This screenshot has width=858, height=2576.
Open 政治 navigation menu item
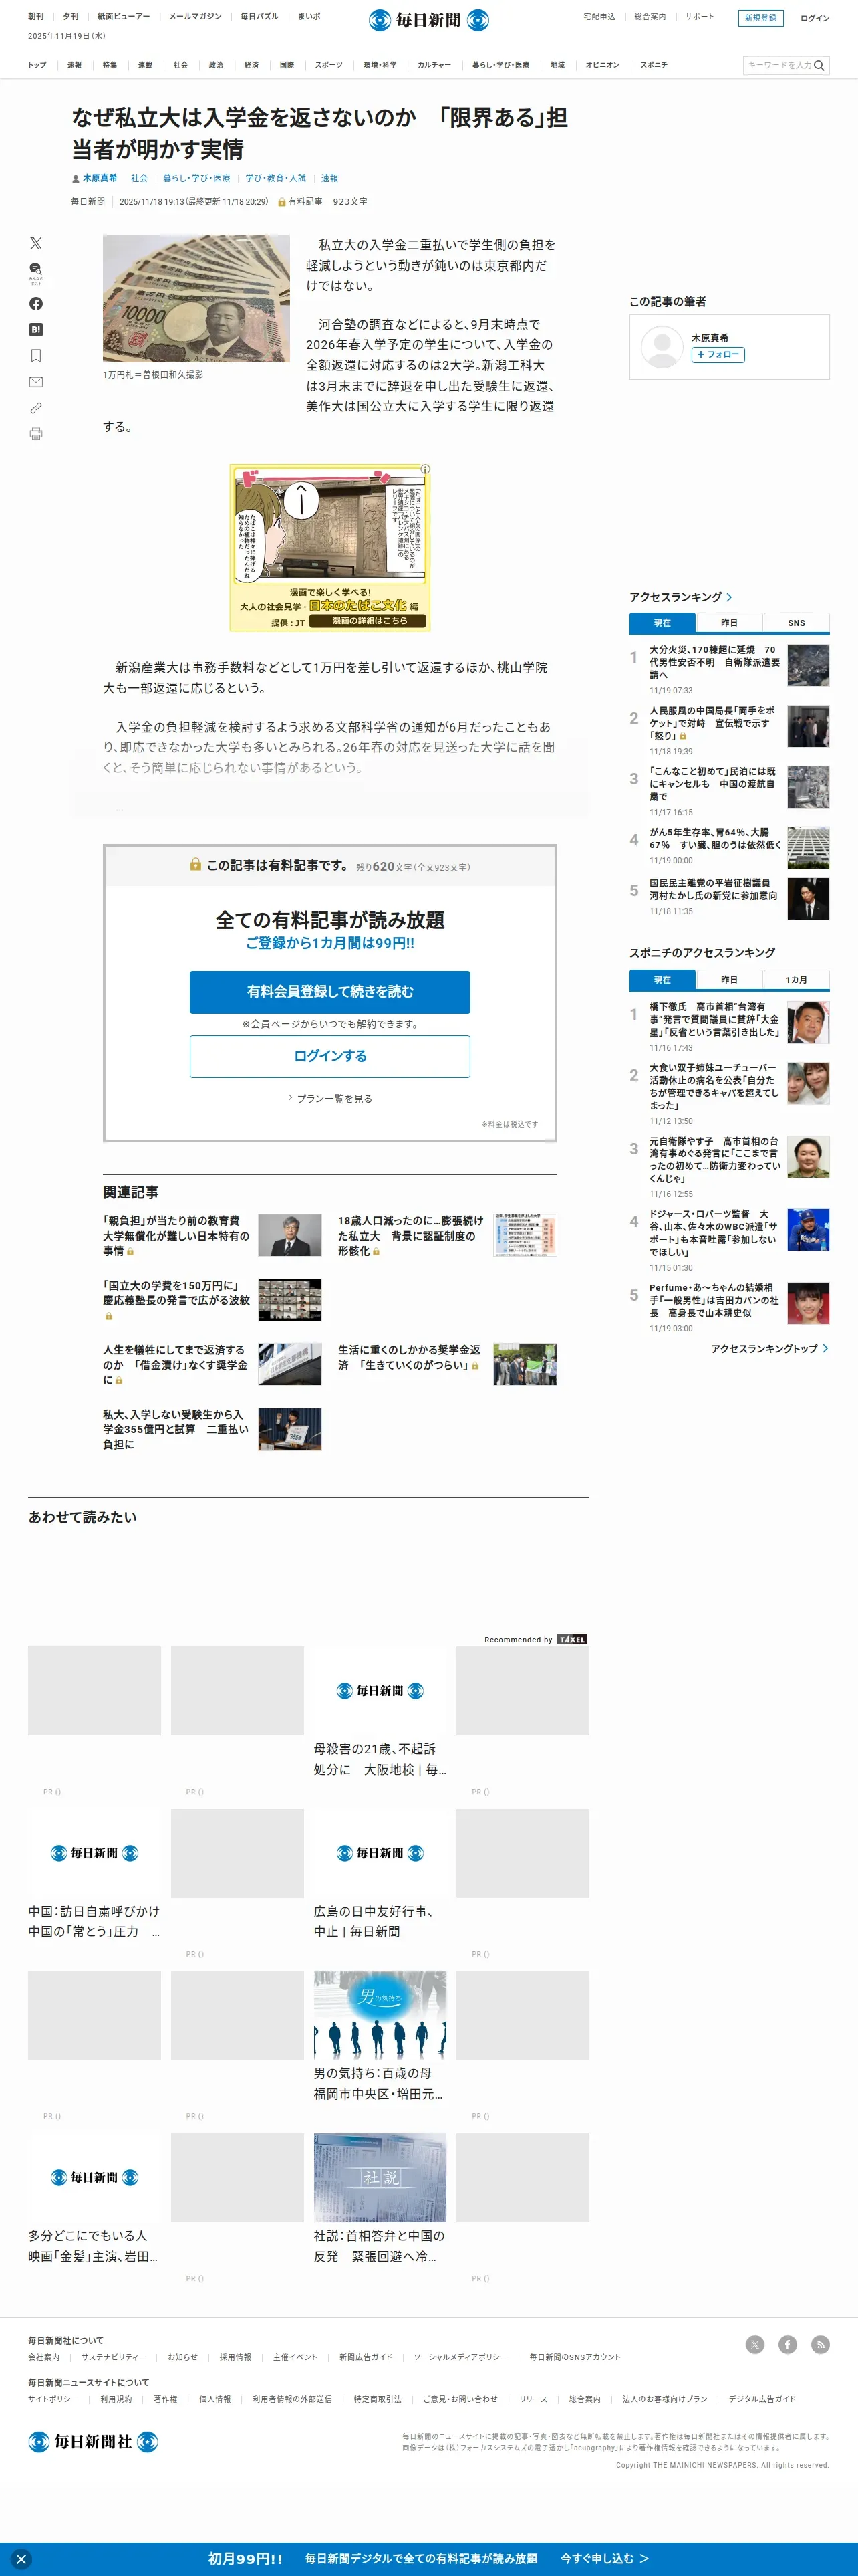pyautogui.click(x=216, y=65)
